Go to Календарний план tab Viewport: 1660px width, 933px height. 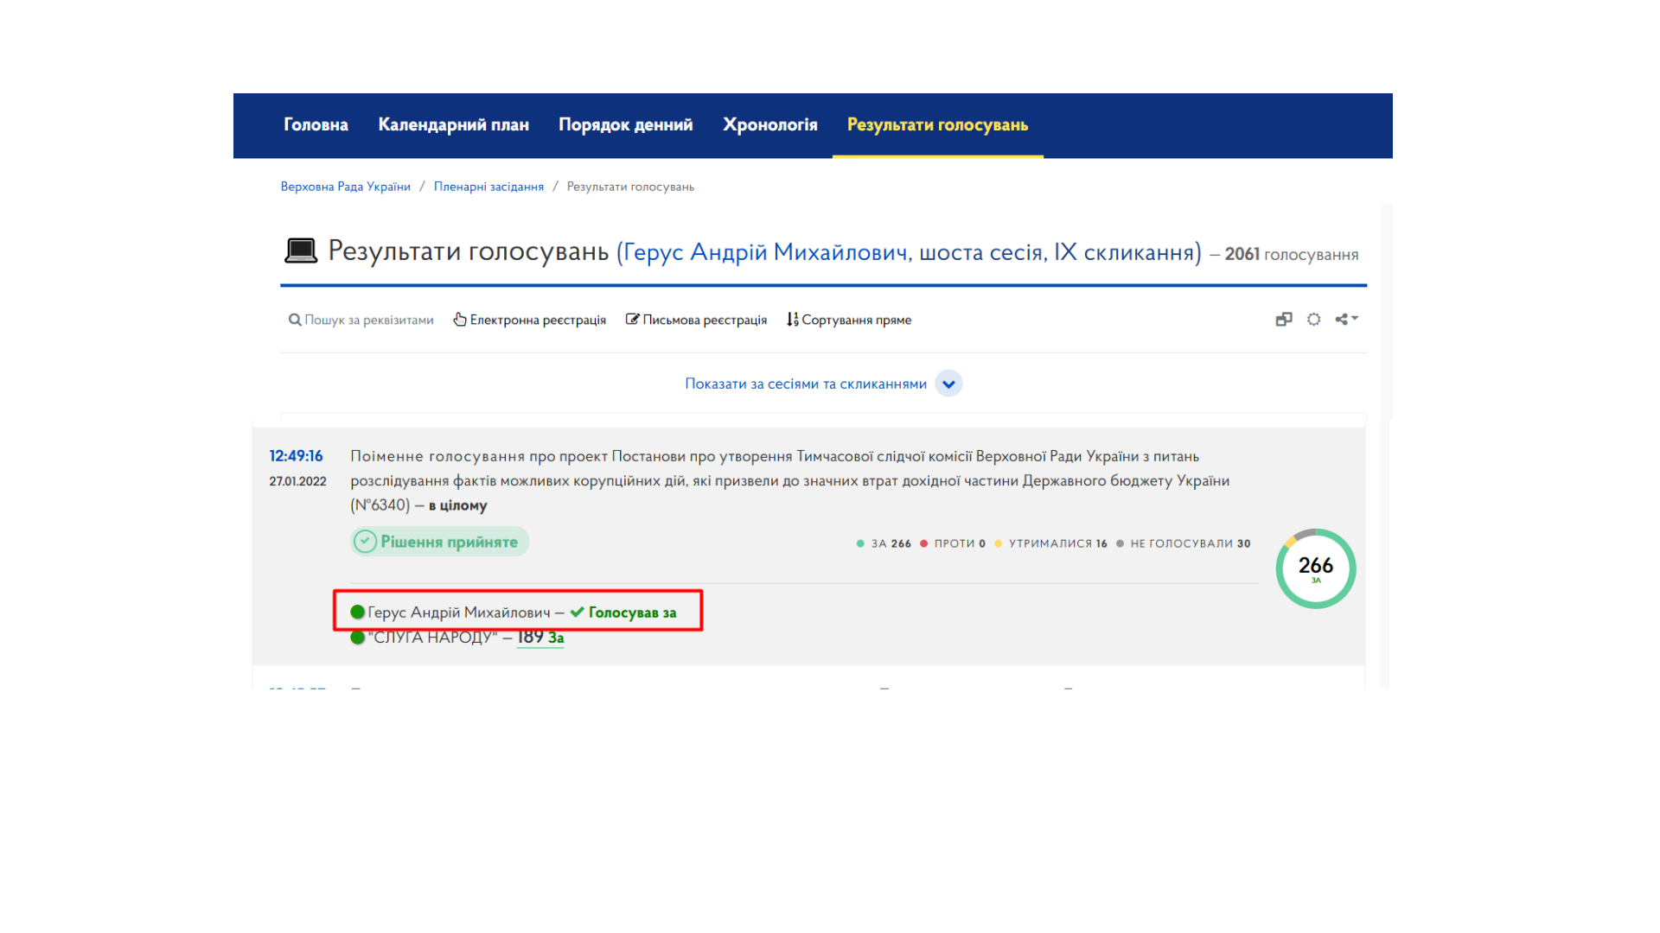453,124
